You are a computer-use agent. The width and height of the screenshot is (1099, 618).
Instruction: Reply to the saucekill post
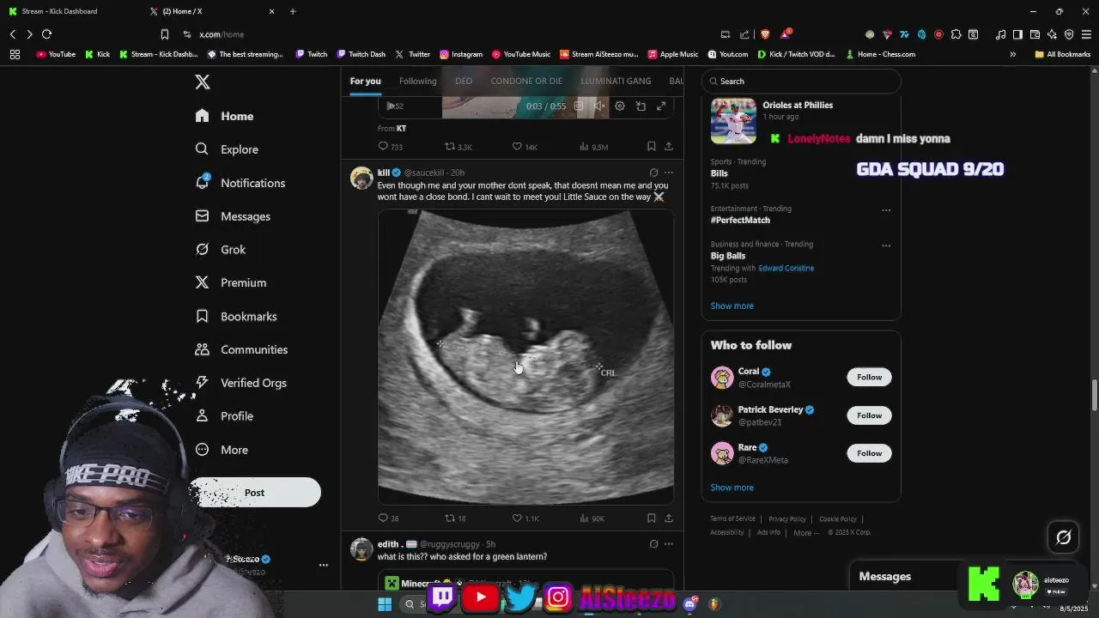[x=389, y=518]
